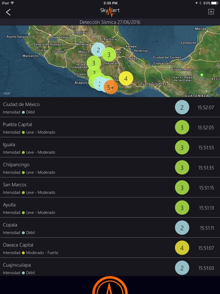
Task: Tap the location arrow icon in the status bar
Action: pyautogui.click(x=196, y=3)
